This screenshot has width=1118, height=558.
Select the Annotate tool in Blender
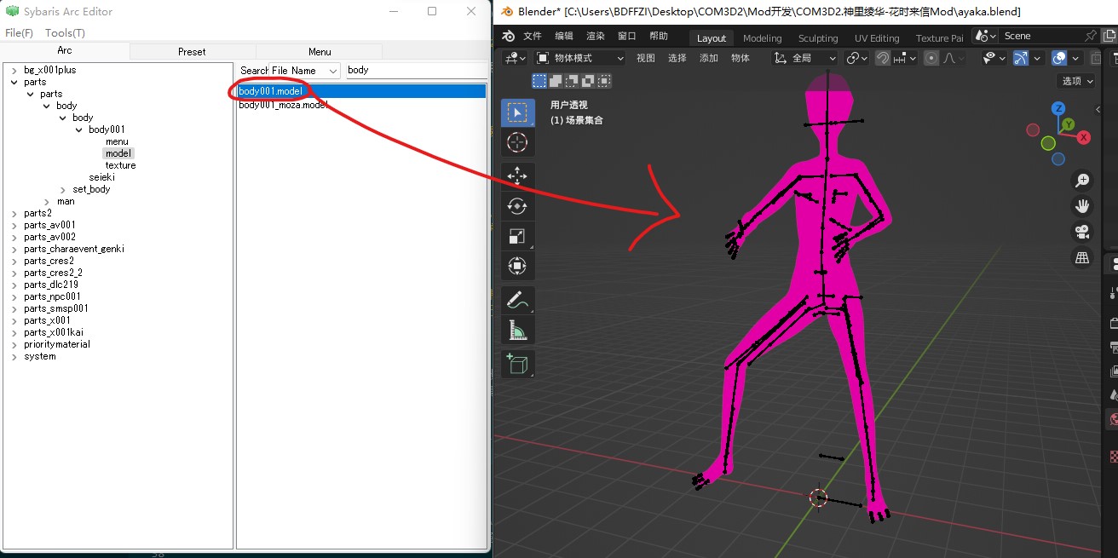coord(517,300)
